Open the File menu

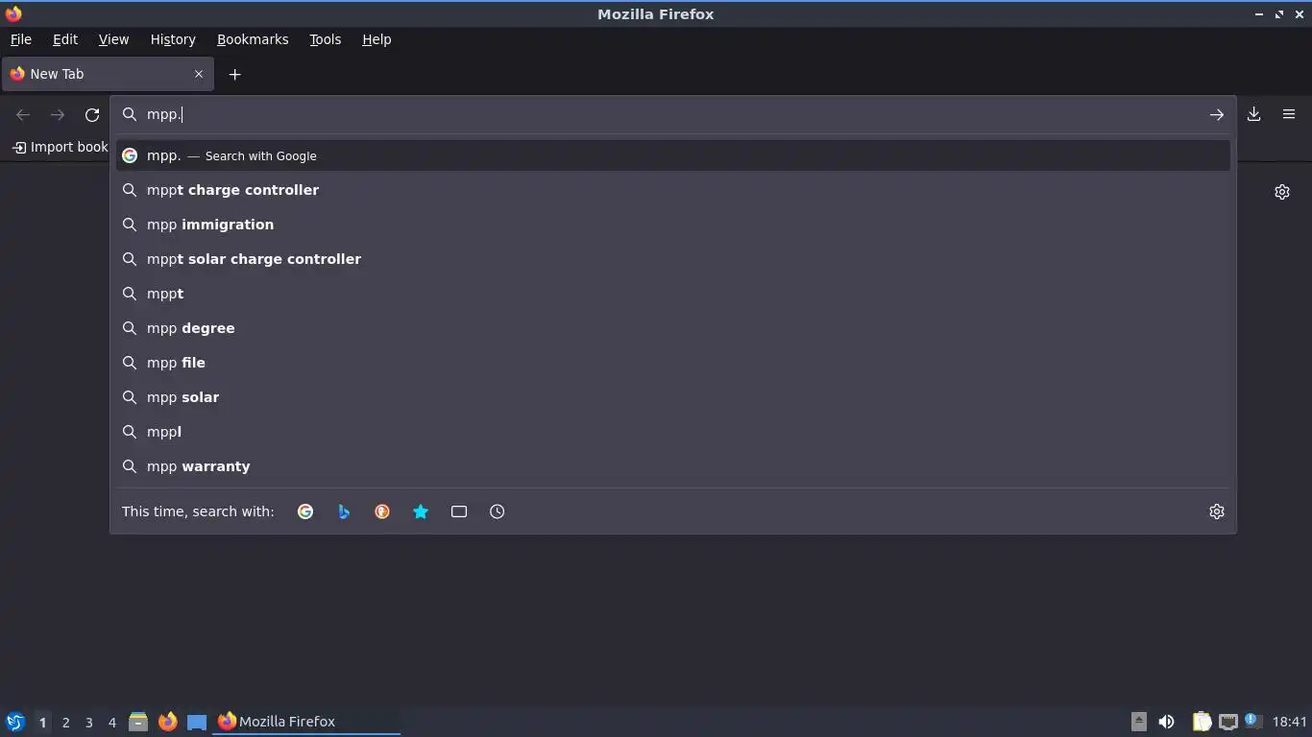pyautogui.click(x=20, y=39)
